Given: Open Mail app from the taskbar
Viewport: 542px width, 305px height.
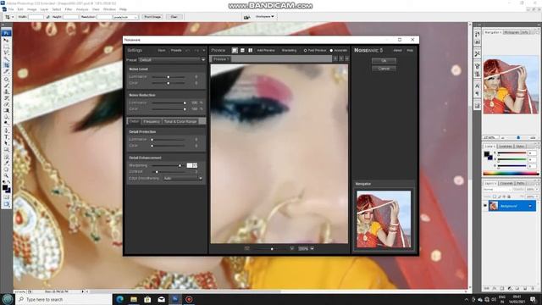Looking at the screenshot, I should pyautogui.click(x=162, y=299).
